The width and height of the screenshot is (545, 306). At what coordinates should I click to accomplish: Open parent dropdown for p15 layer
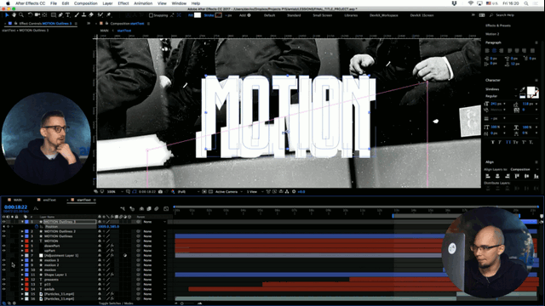click(154, 285)
